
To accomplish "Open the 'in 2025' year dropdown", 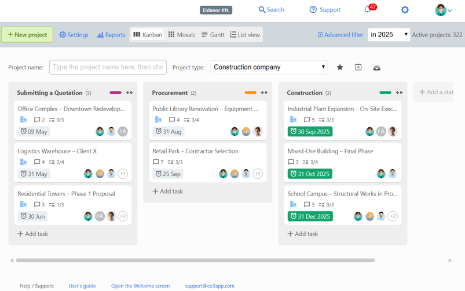I will (389, 35).
